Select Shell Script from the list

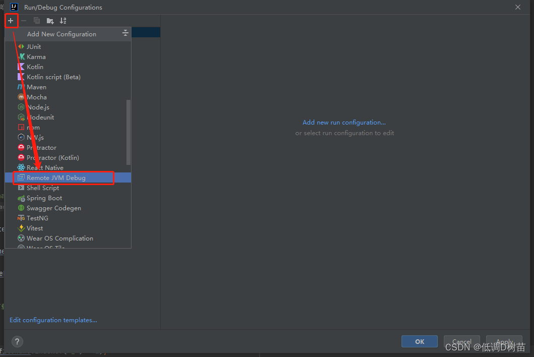[x=68, y=188]
